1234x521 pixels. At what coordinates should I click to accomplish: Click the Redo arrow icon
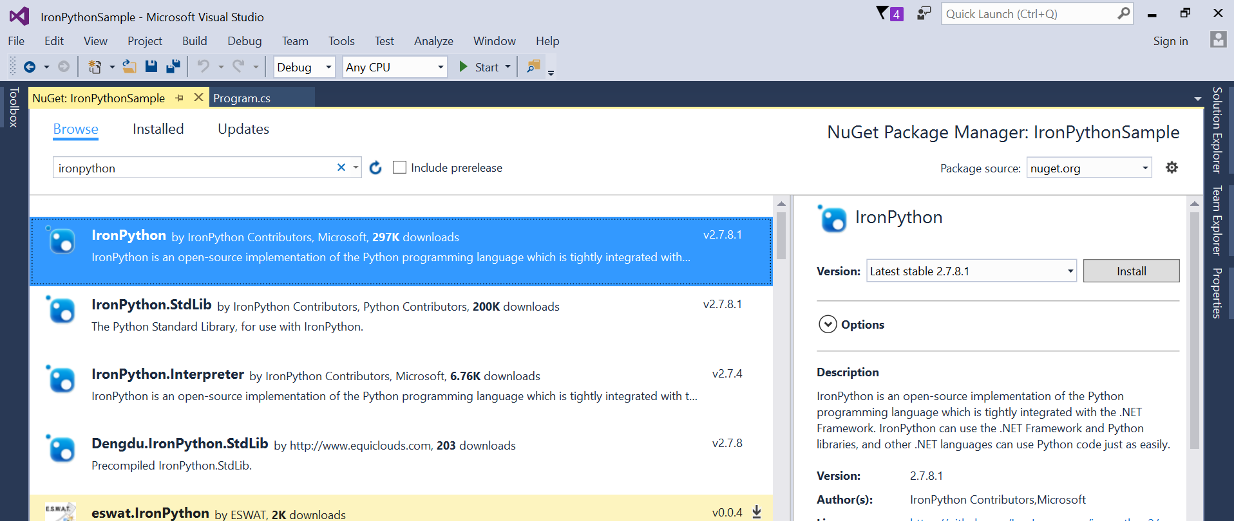click(x=238, y=66)
